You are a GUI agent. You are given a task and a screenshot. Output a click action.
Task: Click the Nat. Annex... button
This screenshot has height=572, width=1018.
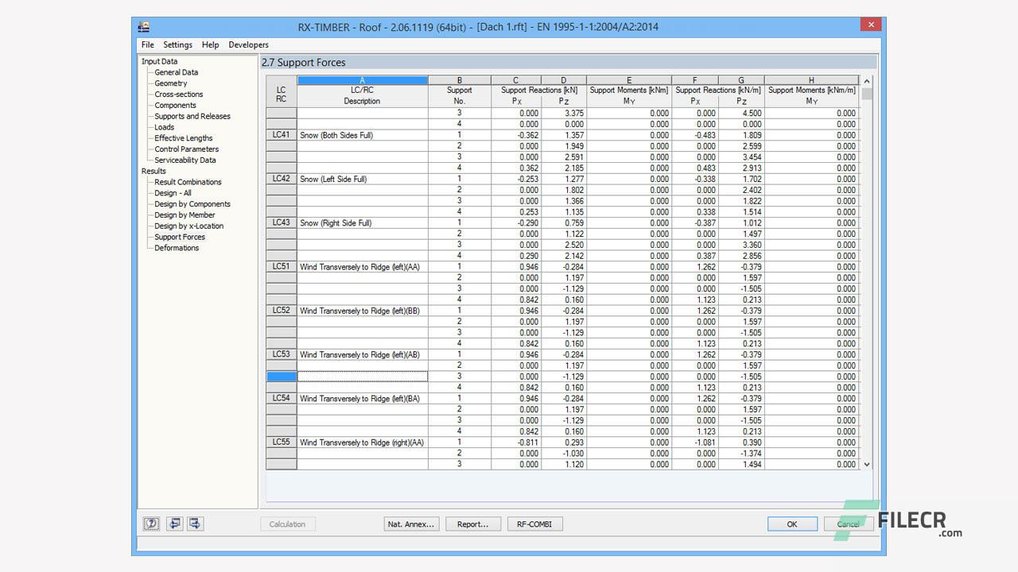(411, 524)
